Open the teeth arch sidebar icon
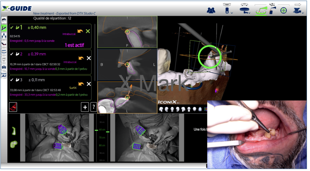 4,51
